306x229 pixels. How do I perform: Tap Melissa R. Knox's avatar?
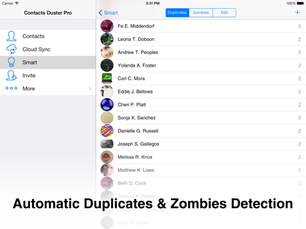pyautogui.click(x=107, y=157)
